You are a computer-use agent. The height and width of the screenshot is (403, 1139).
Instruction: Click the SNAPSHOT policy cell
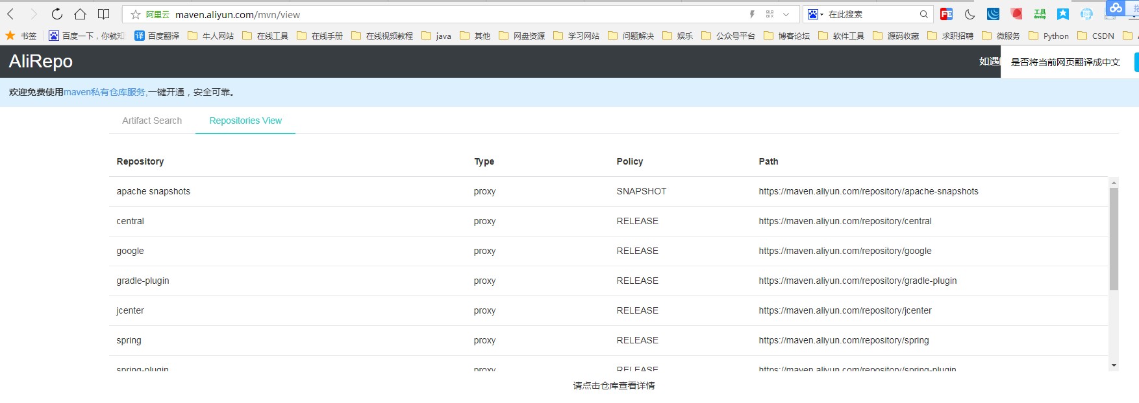click(x=642, y=191)
